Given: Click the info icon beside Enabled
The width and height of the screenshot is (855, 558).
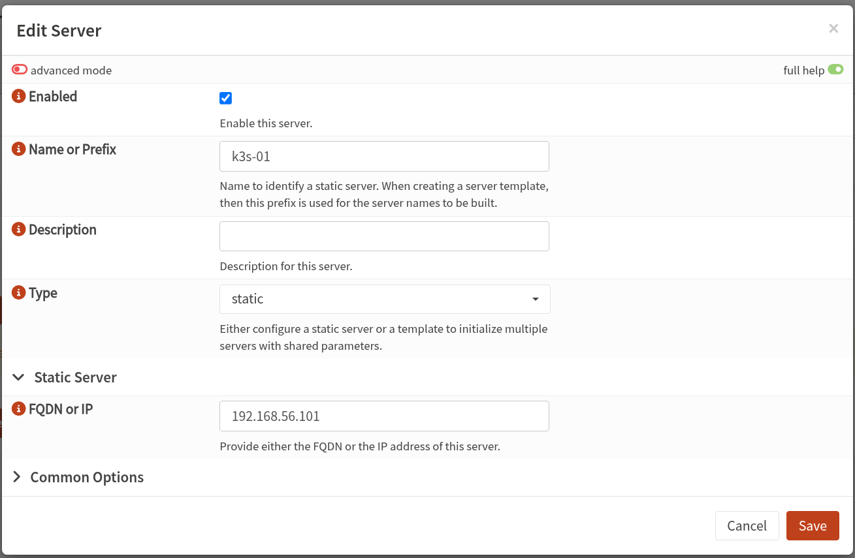Looking at the screenshot, I should click(x=19, y=97).
